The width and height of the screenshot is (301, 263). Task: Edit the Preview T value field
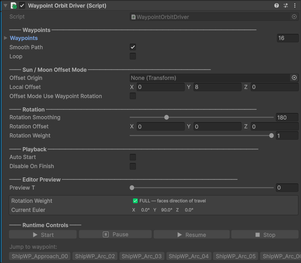[287, 188]
